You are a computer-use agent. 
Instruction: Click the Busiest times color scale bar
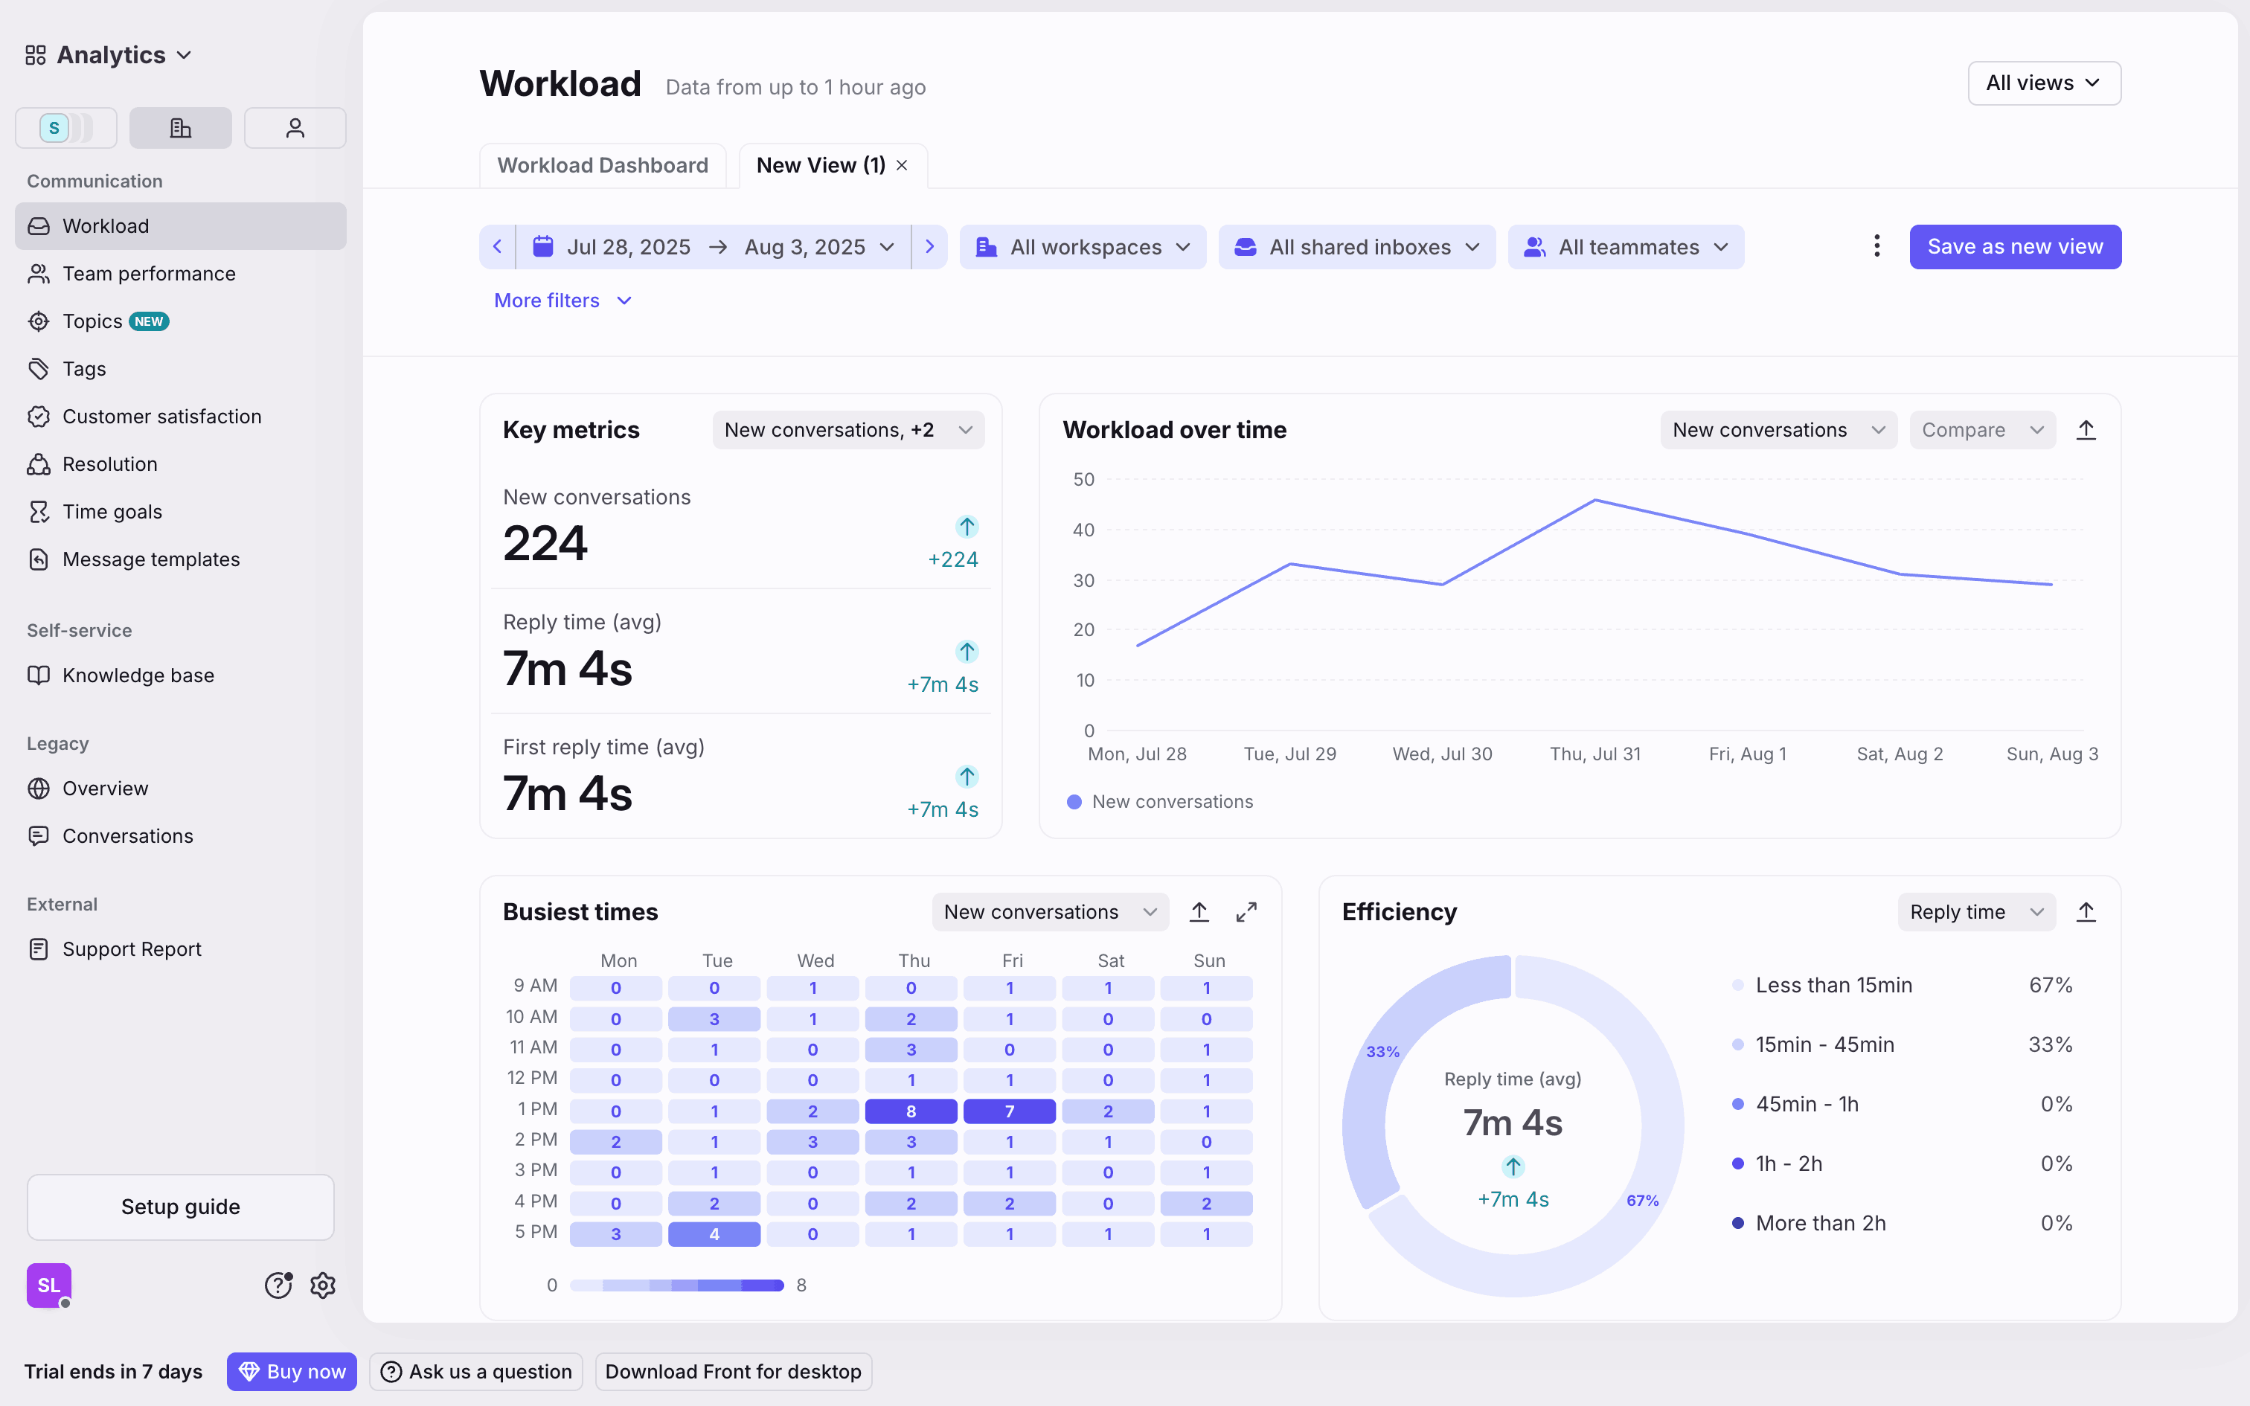[x=677, y=1285]
